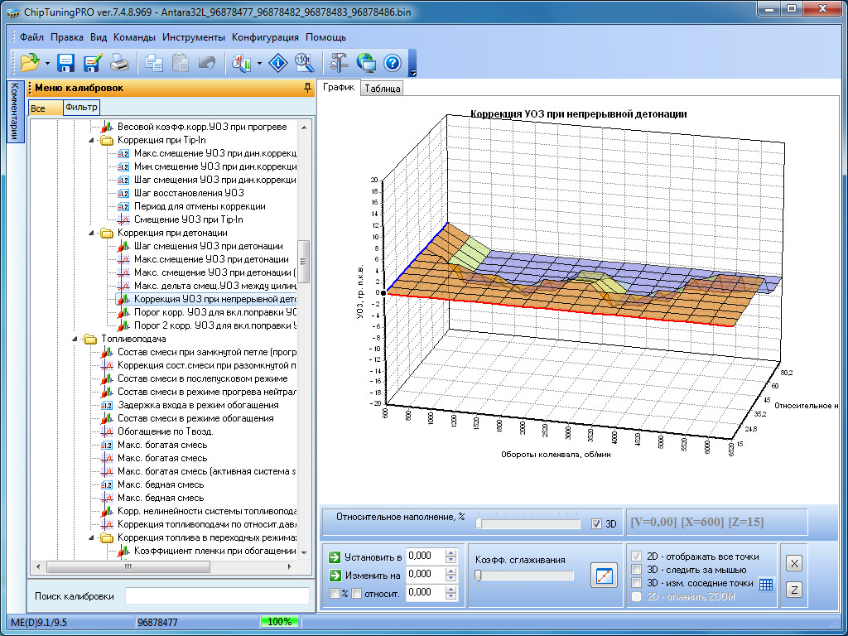
Task: Open the hammer and wrench settings icon
Action: (x=340, y=63)
